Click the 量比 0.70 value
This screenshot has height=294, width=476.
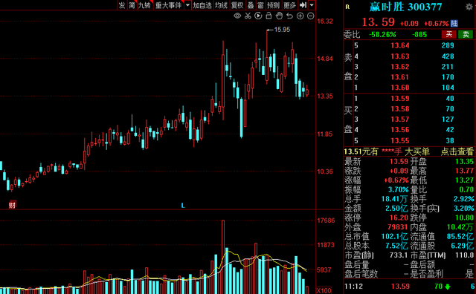[467, 190]
